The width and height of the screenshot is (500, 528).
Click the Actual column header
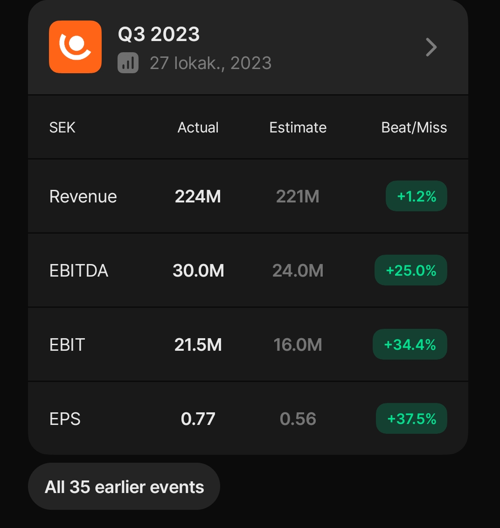point(198,127)
